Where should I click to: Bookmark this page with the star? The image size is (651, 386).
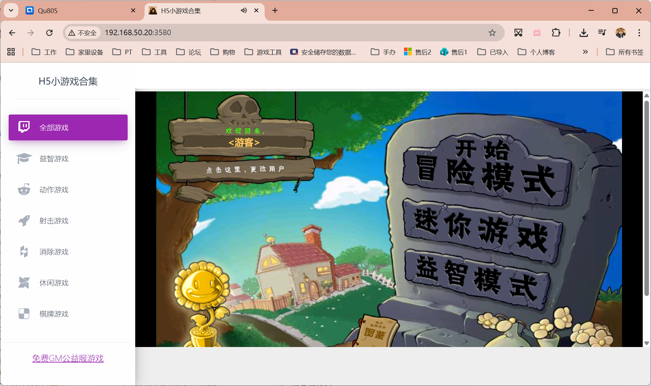pyautogui.click(x=493, y=32)
